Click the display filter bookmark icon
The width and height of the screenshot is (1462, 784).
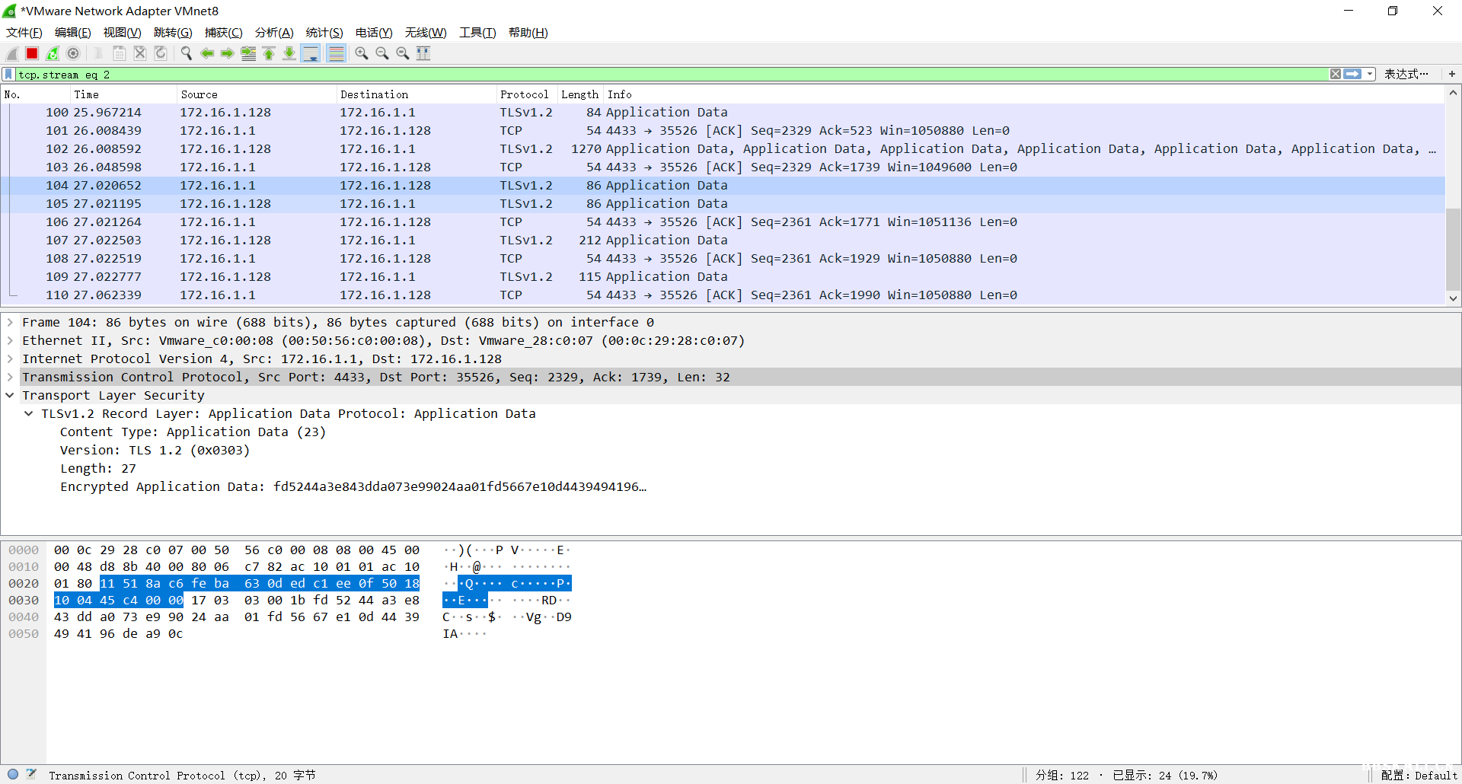[8, 74]
